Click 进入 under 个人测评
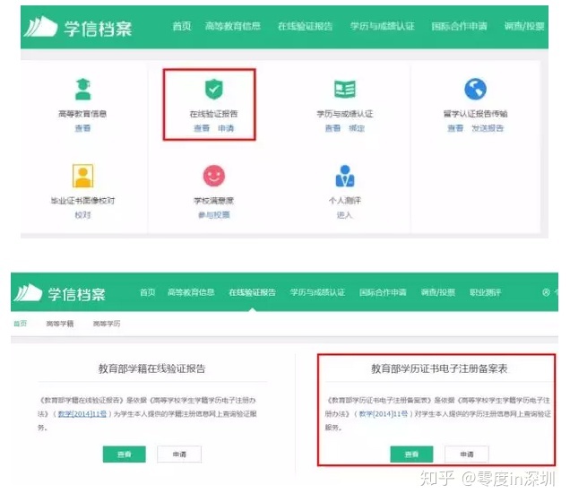The width and height of the screenshot is (570, 502). 345,215
